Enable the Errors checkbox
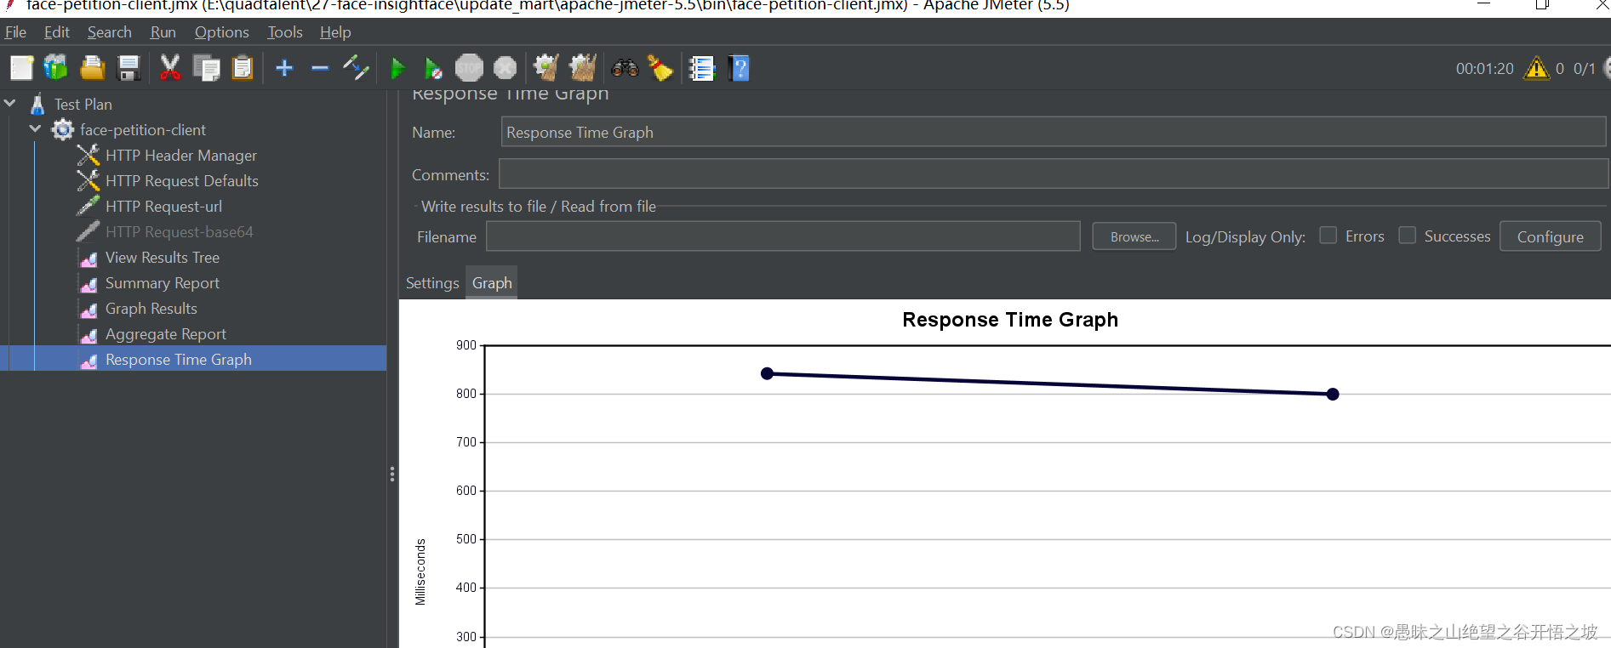This screenshot has width=1611, height=648. coord(1328,236)
